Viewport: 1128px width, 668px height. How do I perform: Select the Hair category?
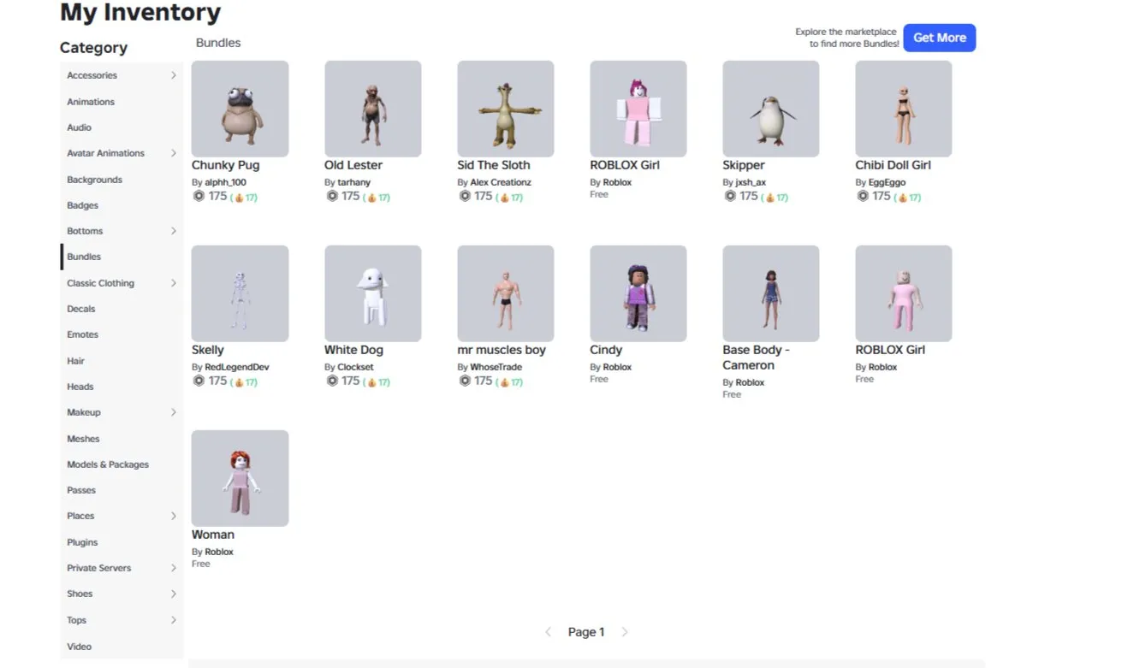pos(76,361)
